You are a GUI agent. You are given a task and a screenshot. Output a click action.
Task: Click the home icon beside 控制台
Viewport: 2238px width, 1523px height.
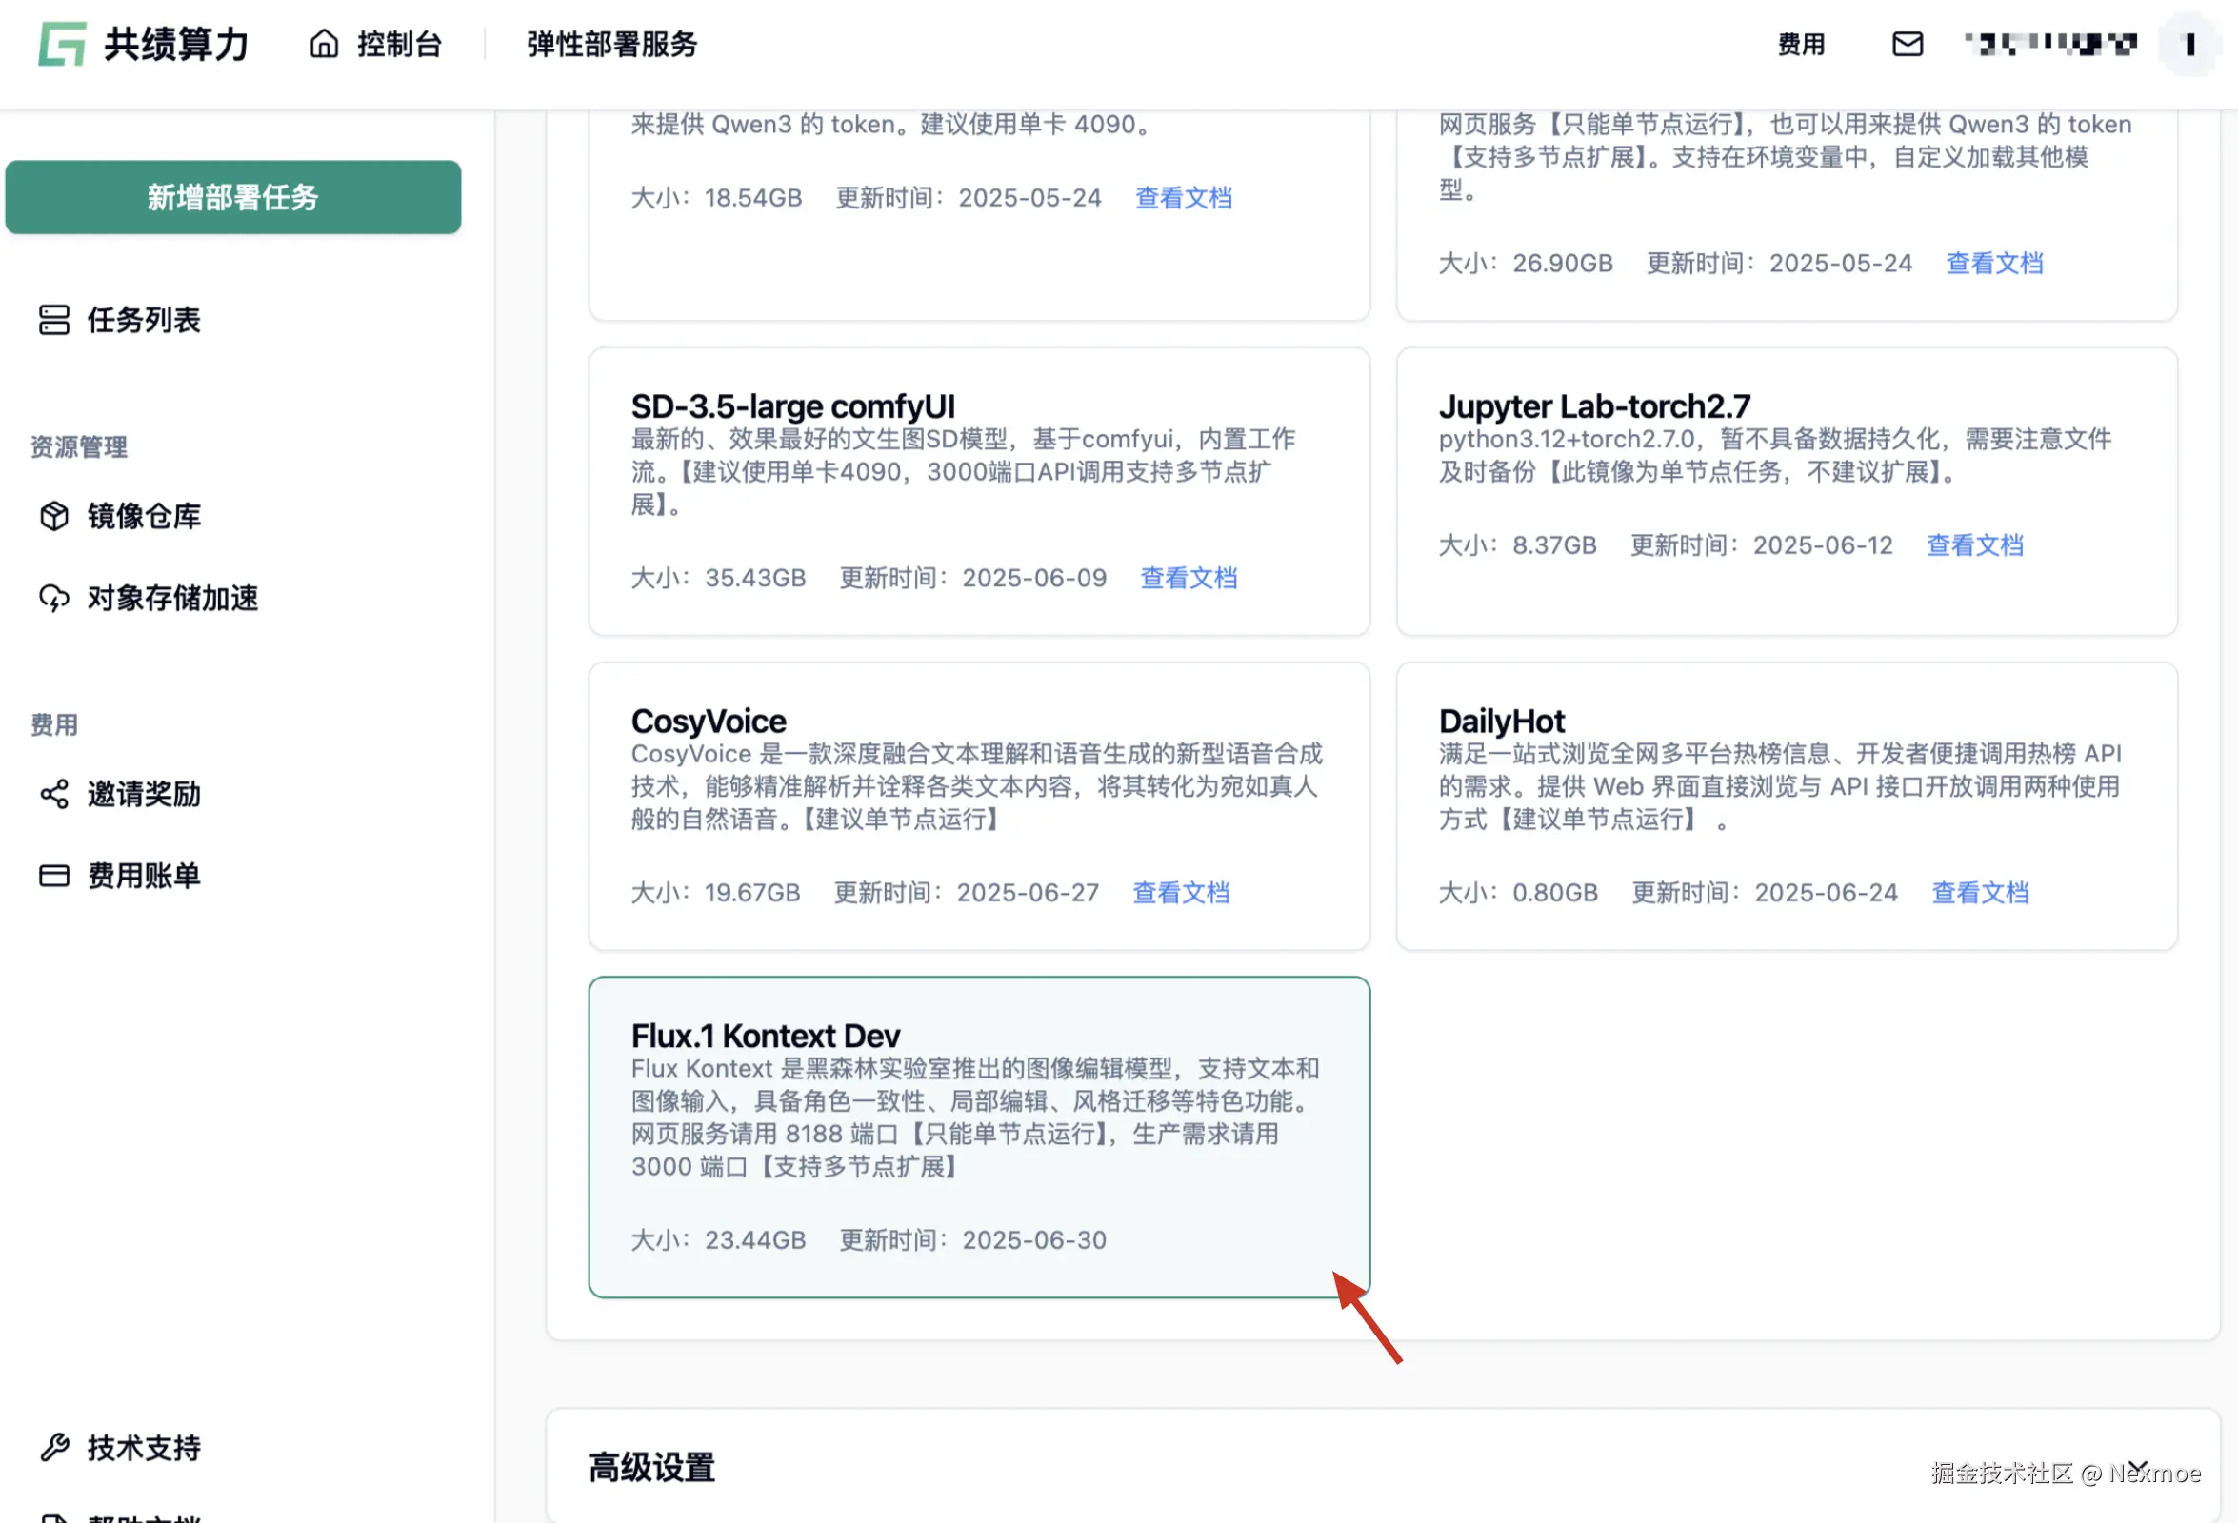(x=324, y=45)
